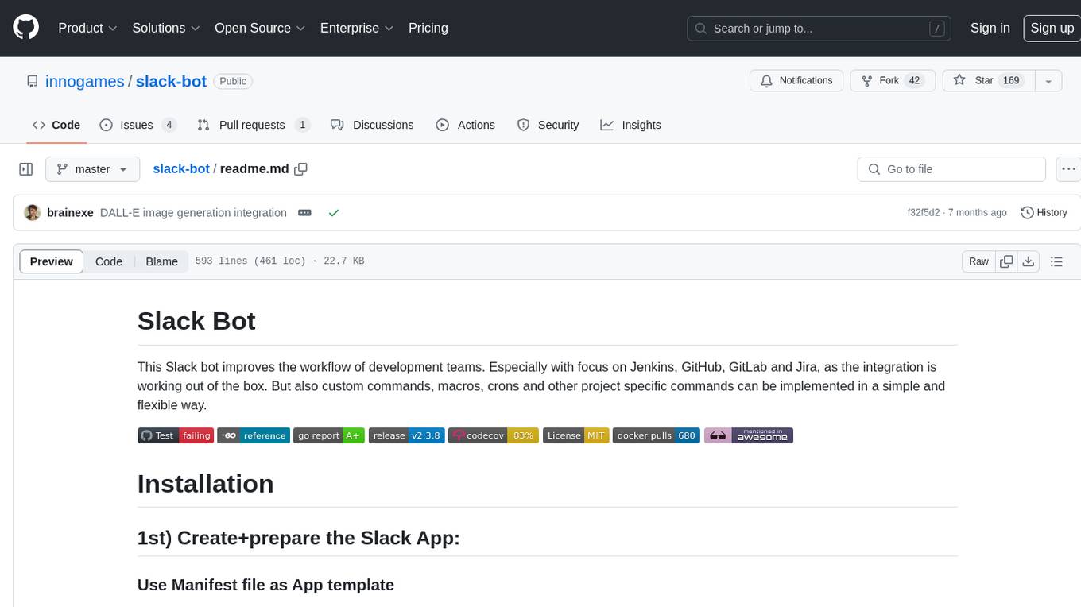Open the Raw file view
This screenshot has height=607, width=1081.
point(978,261)
